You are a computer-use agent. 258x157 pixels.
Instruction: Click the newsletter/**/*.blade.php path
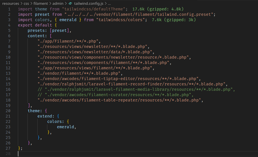pyautogui.click(x=92, y=47)
